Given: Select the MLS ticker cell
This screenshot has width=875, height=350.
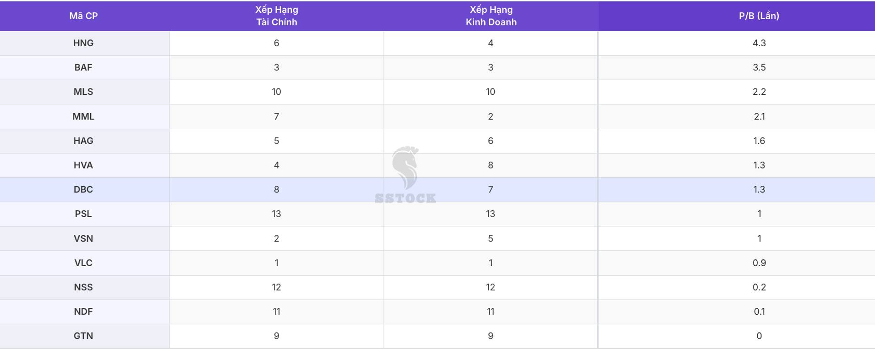Looking at the screenshot, I should (83, 92).
